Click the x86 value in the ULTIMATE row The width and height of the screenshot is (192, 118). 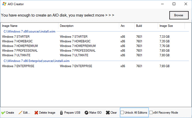click(x=123, y=55)
